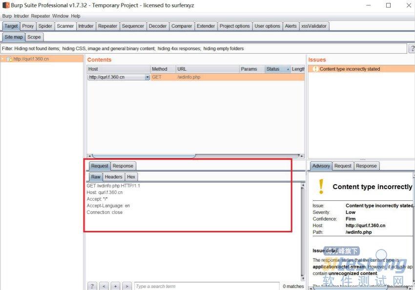415x290 pixels.
Task: Click the exclamation warning icon in the Advisory panel
Action: (320, 186)
